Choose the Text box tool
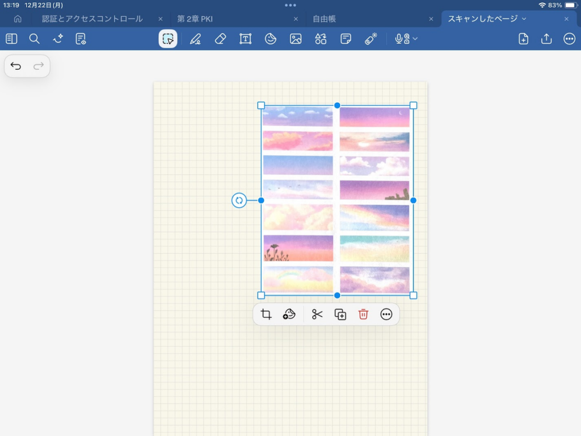 pyautogui.click(x=245, y=39)
